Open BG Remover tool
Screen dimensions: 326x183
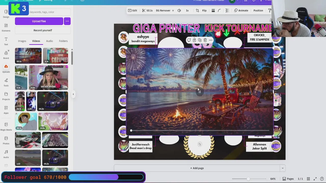pos(165,10)
